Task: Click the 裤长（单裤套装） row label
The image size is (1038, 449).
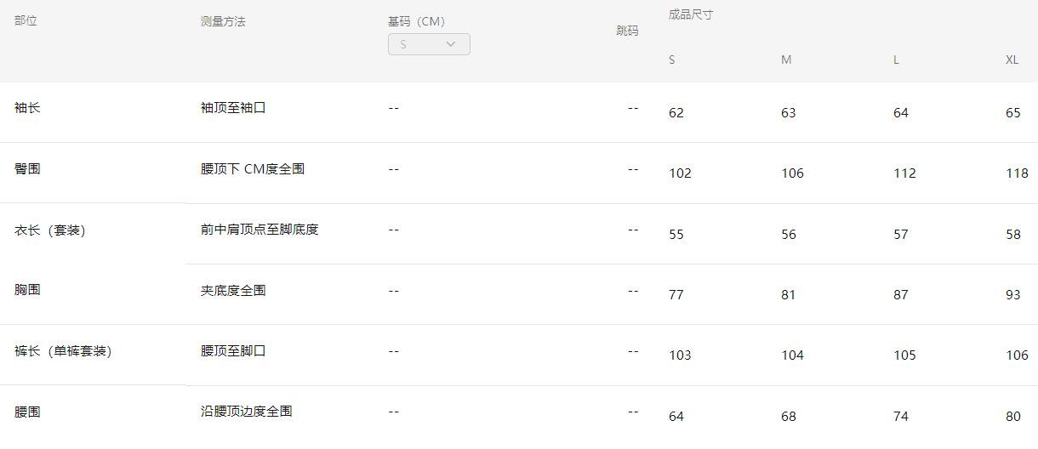Action: 63,350
